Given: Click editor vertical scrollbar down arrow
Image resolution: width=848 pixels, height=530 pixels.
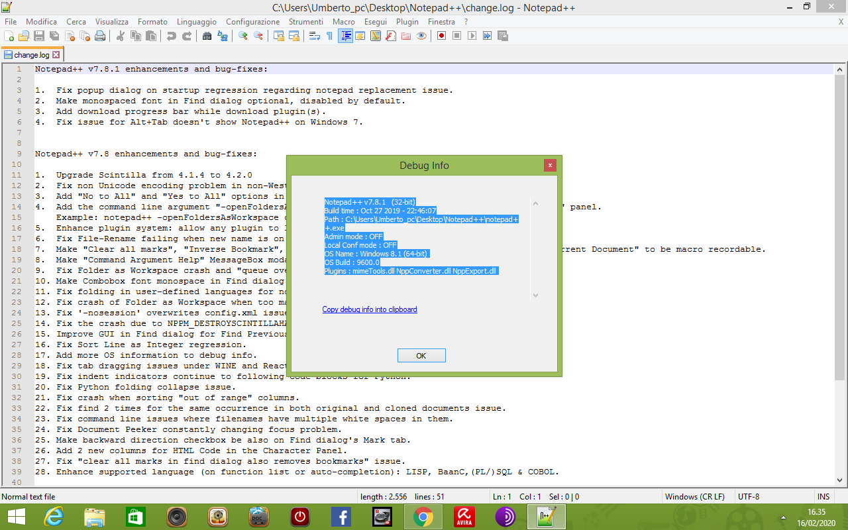Looking at the screenshot, I should 839,480.
